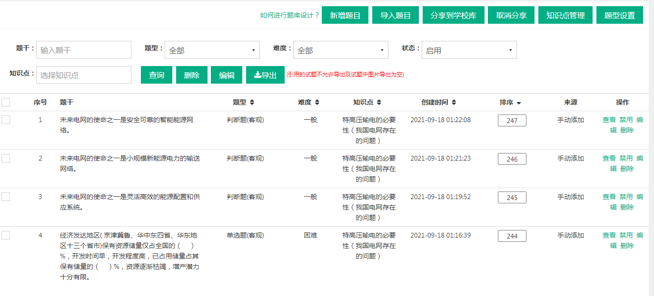
Task: Expand the 难度 filter dropdown
Action: (340, 50)
